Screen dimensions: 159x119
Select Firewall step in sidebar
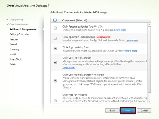(x=13, y=44)
